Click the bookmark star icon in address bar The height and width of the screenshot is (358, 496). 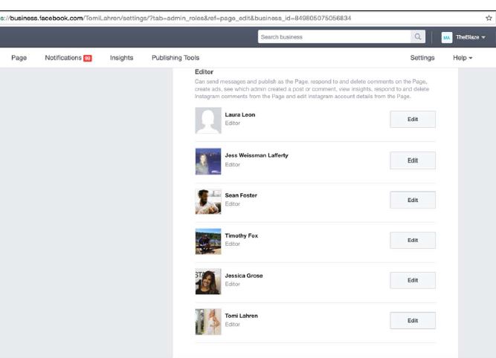(x=489, y=17)
